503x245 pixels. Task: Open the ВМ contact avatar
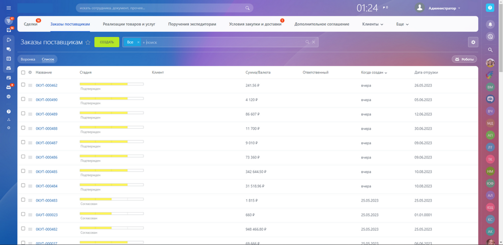click(490, 87)
